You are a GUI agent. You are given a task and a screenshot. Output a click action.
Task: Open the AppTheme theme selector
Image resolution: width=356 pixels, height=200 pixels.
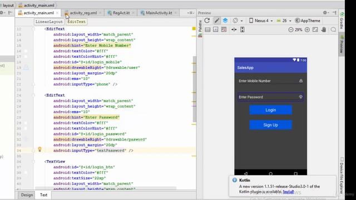(x=308, y=21)
